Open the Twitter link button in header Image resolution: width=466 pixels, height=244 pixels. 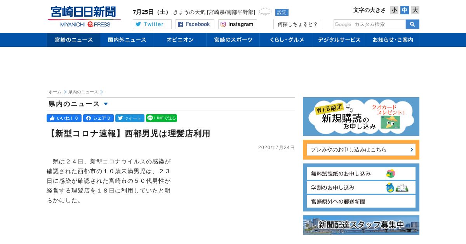point(152,24)
